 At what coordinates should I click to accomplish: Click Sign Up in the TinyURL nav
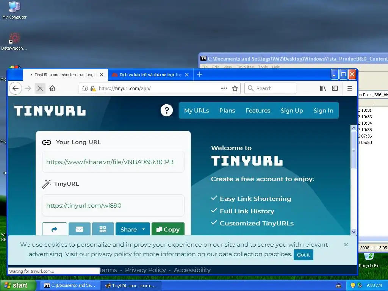tap(292, 110)
